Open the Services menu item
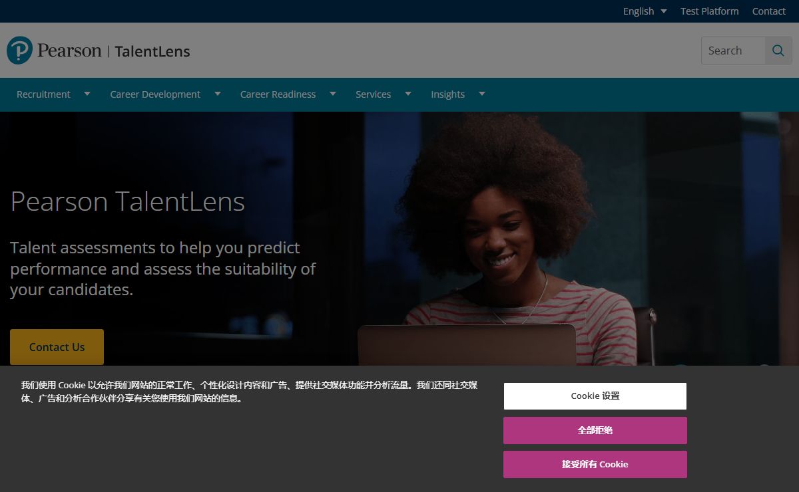799x492 pixels. 373,94
